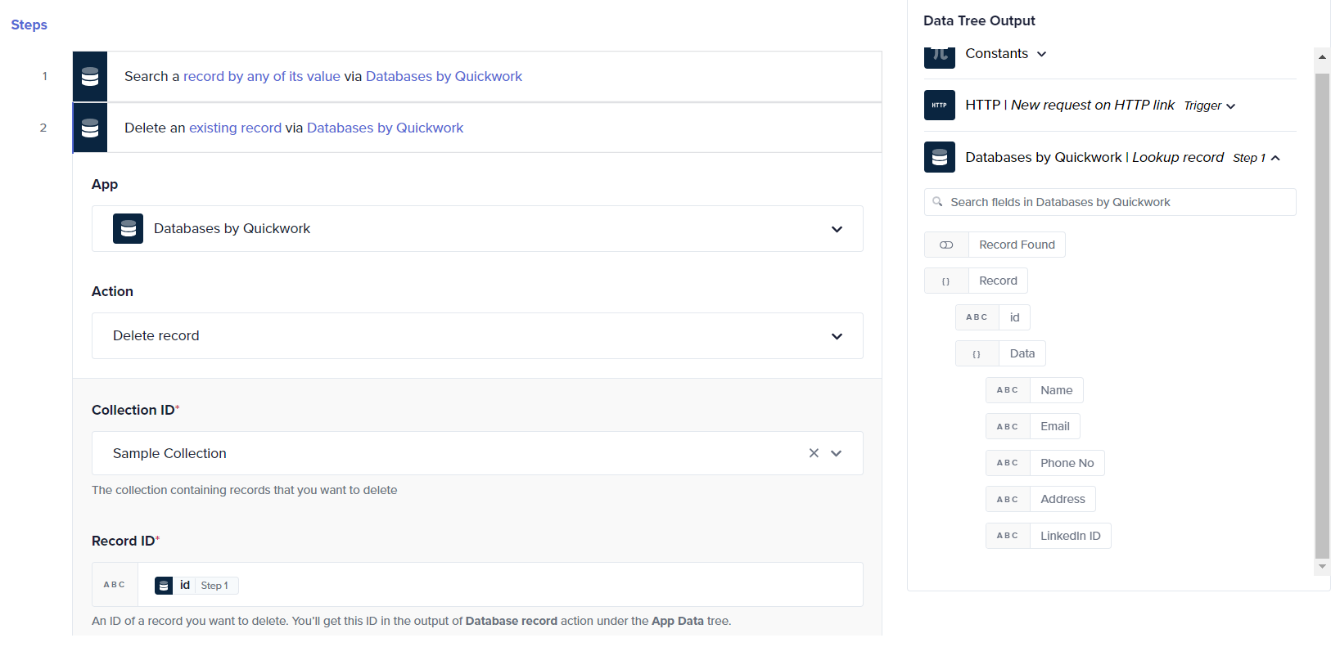Click the Databases icon in App dropdown
Viewport: 1340px width, 647px height.
coord(129,229)
